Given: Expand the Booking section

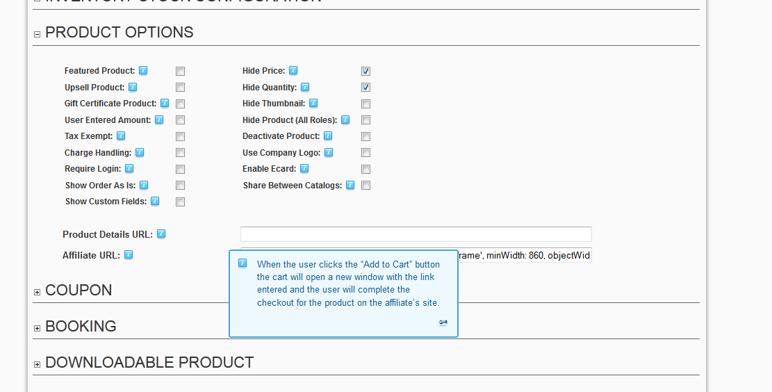Looking at the screenshot, I should point(37,328).
